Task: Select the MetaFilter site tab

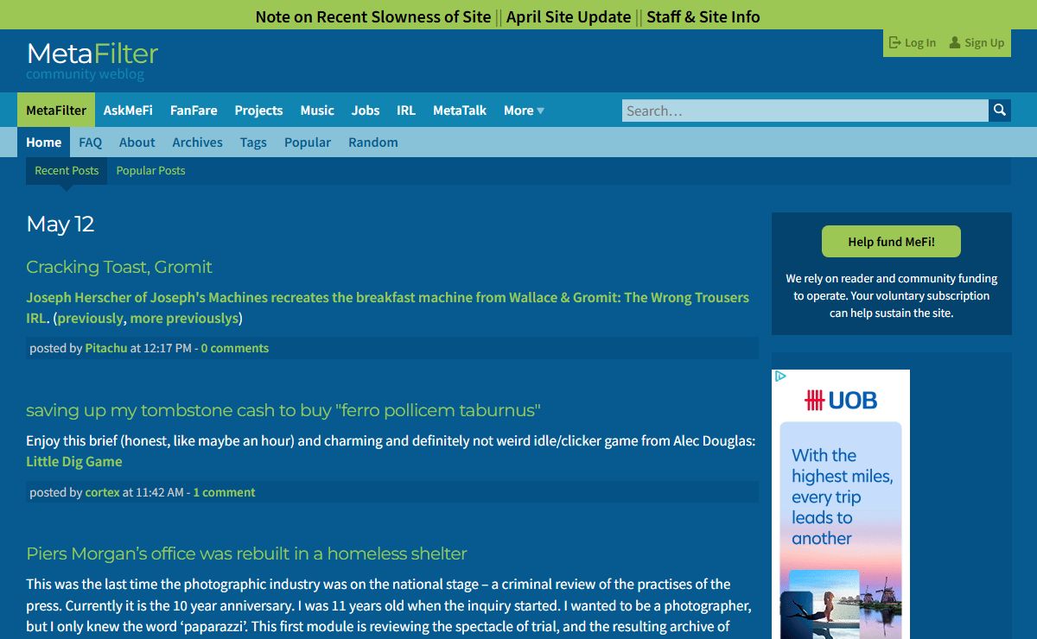Action: click(x=56, y=111)
